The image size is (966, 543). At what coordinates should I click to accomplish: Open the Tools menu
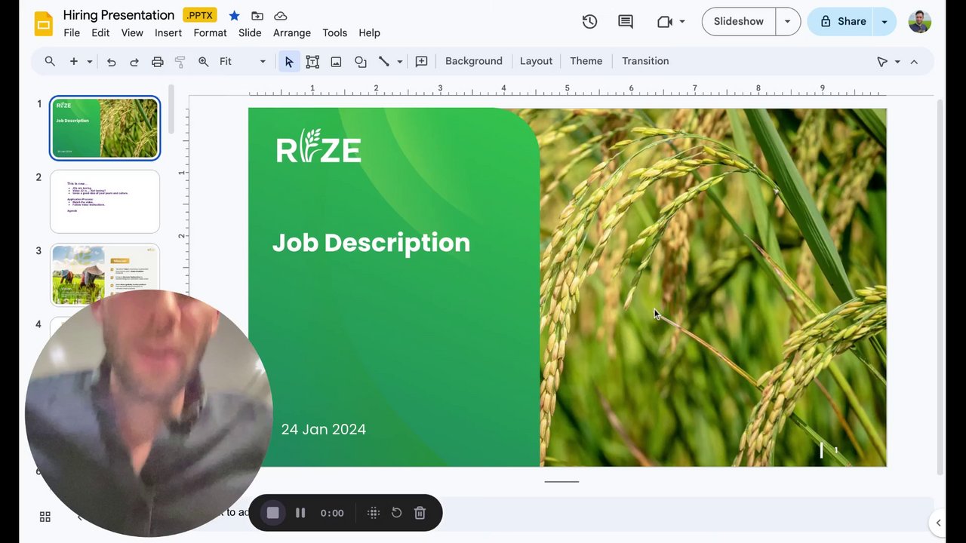point(334,33)
